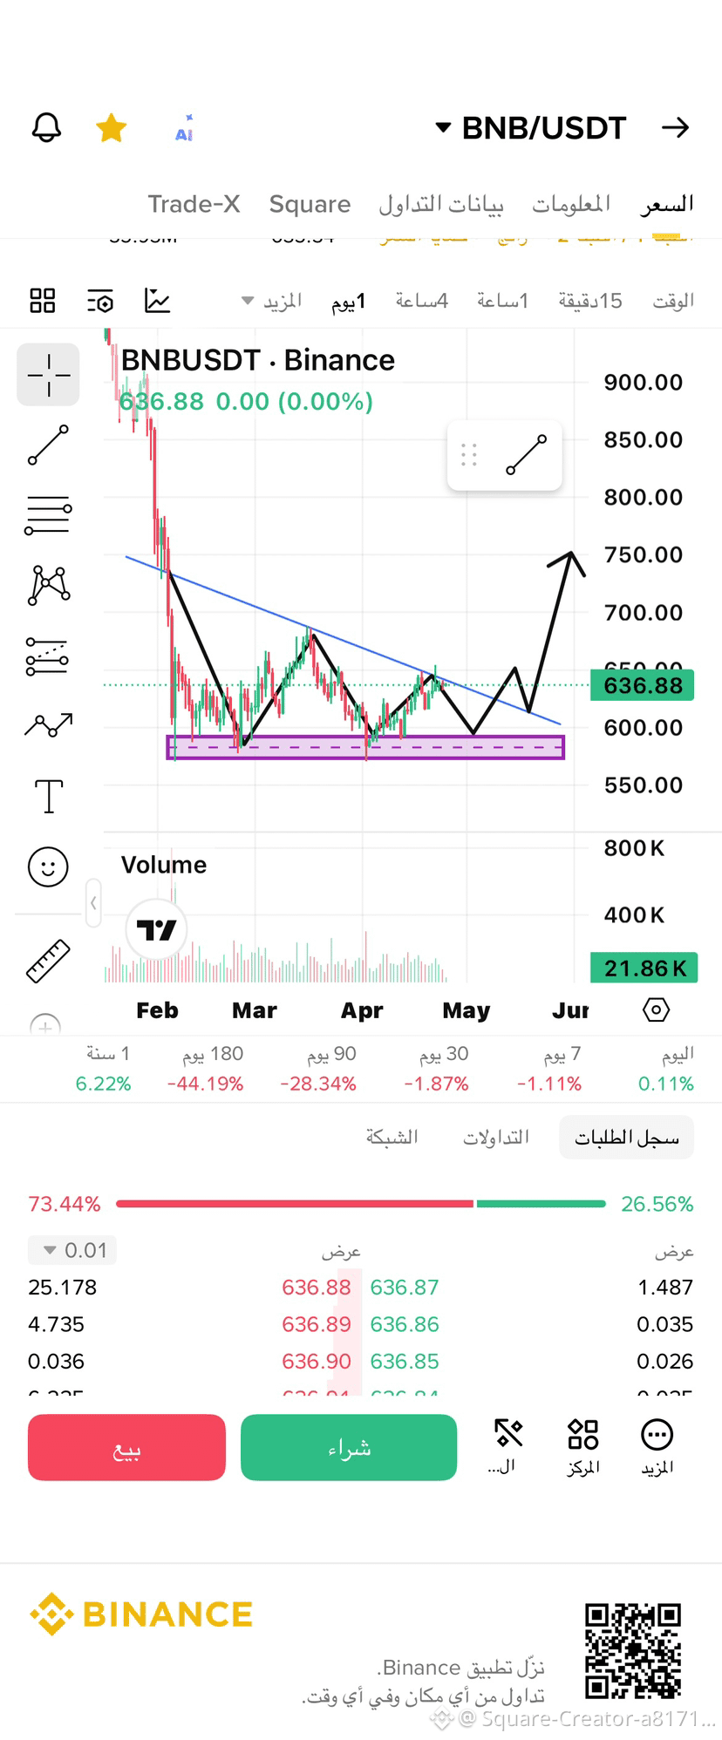This screenshot has height=1740, width=722.
Task: Switch to the Square tab
Action: 310,204
